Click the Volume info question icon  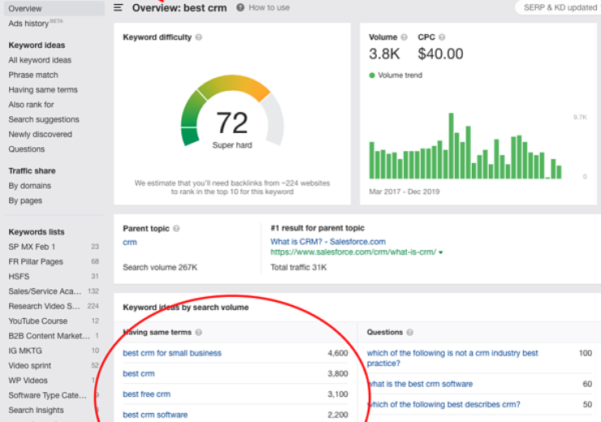tap(404, 37)
